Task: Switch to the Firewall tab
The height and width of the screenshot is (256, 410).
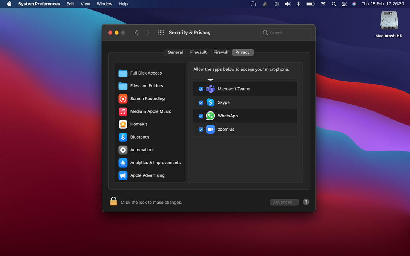Action: click(x=221, y=52)
